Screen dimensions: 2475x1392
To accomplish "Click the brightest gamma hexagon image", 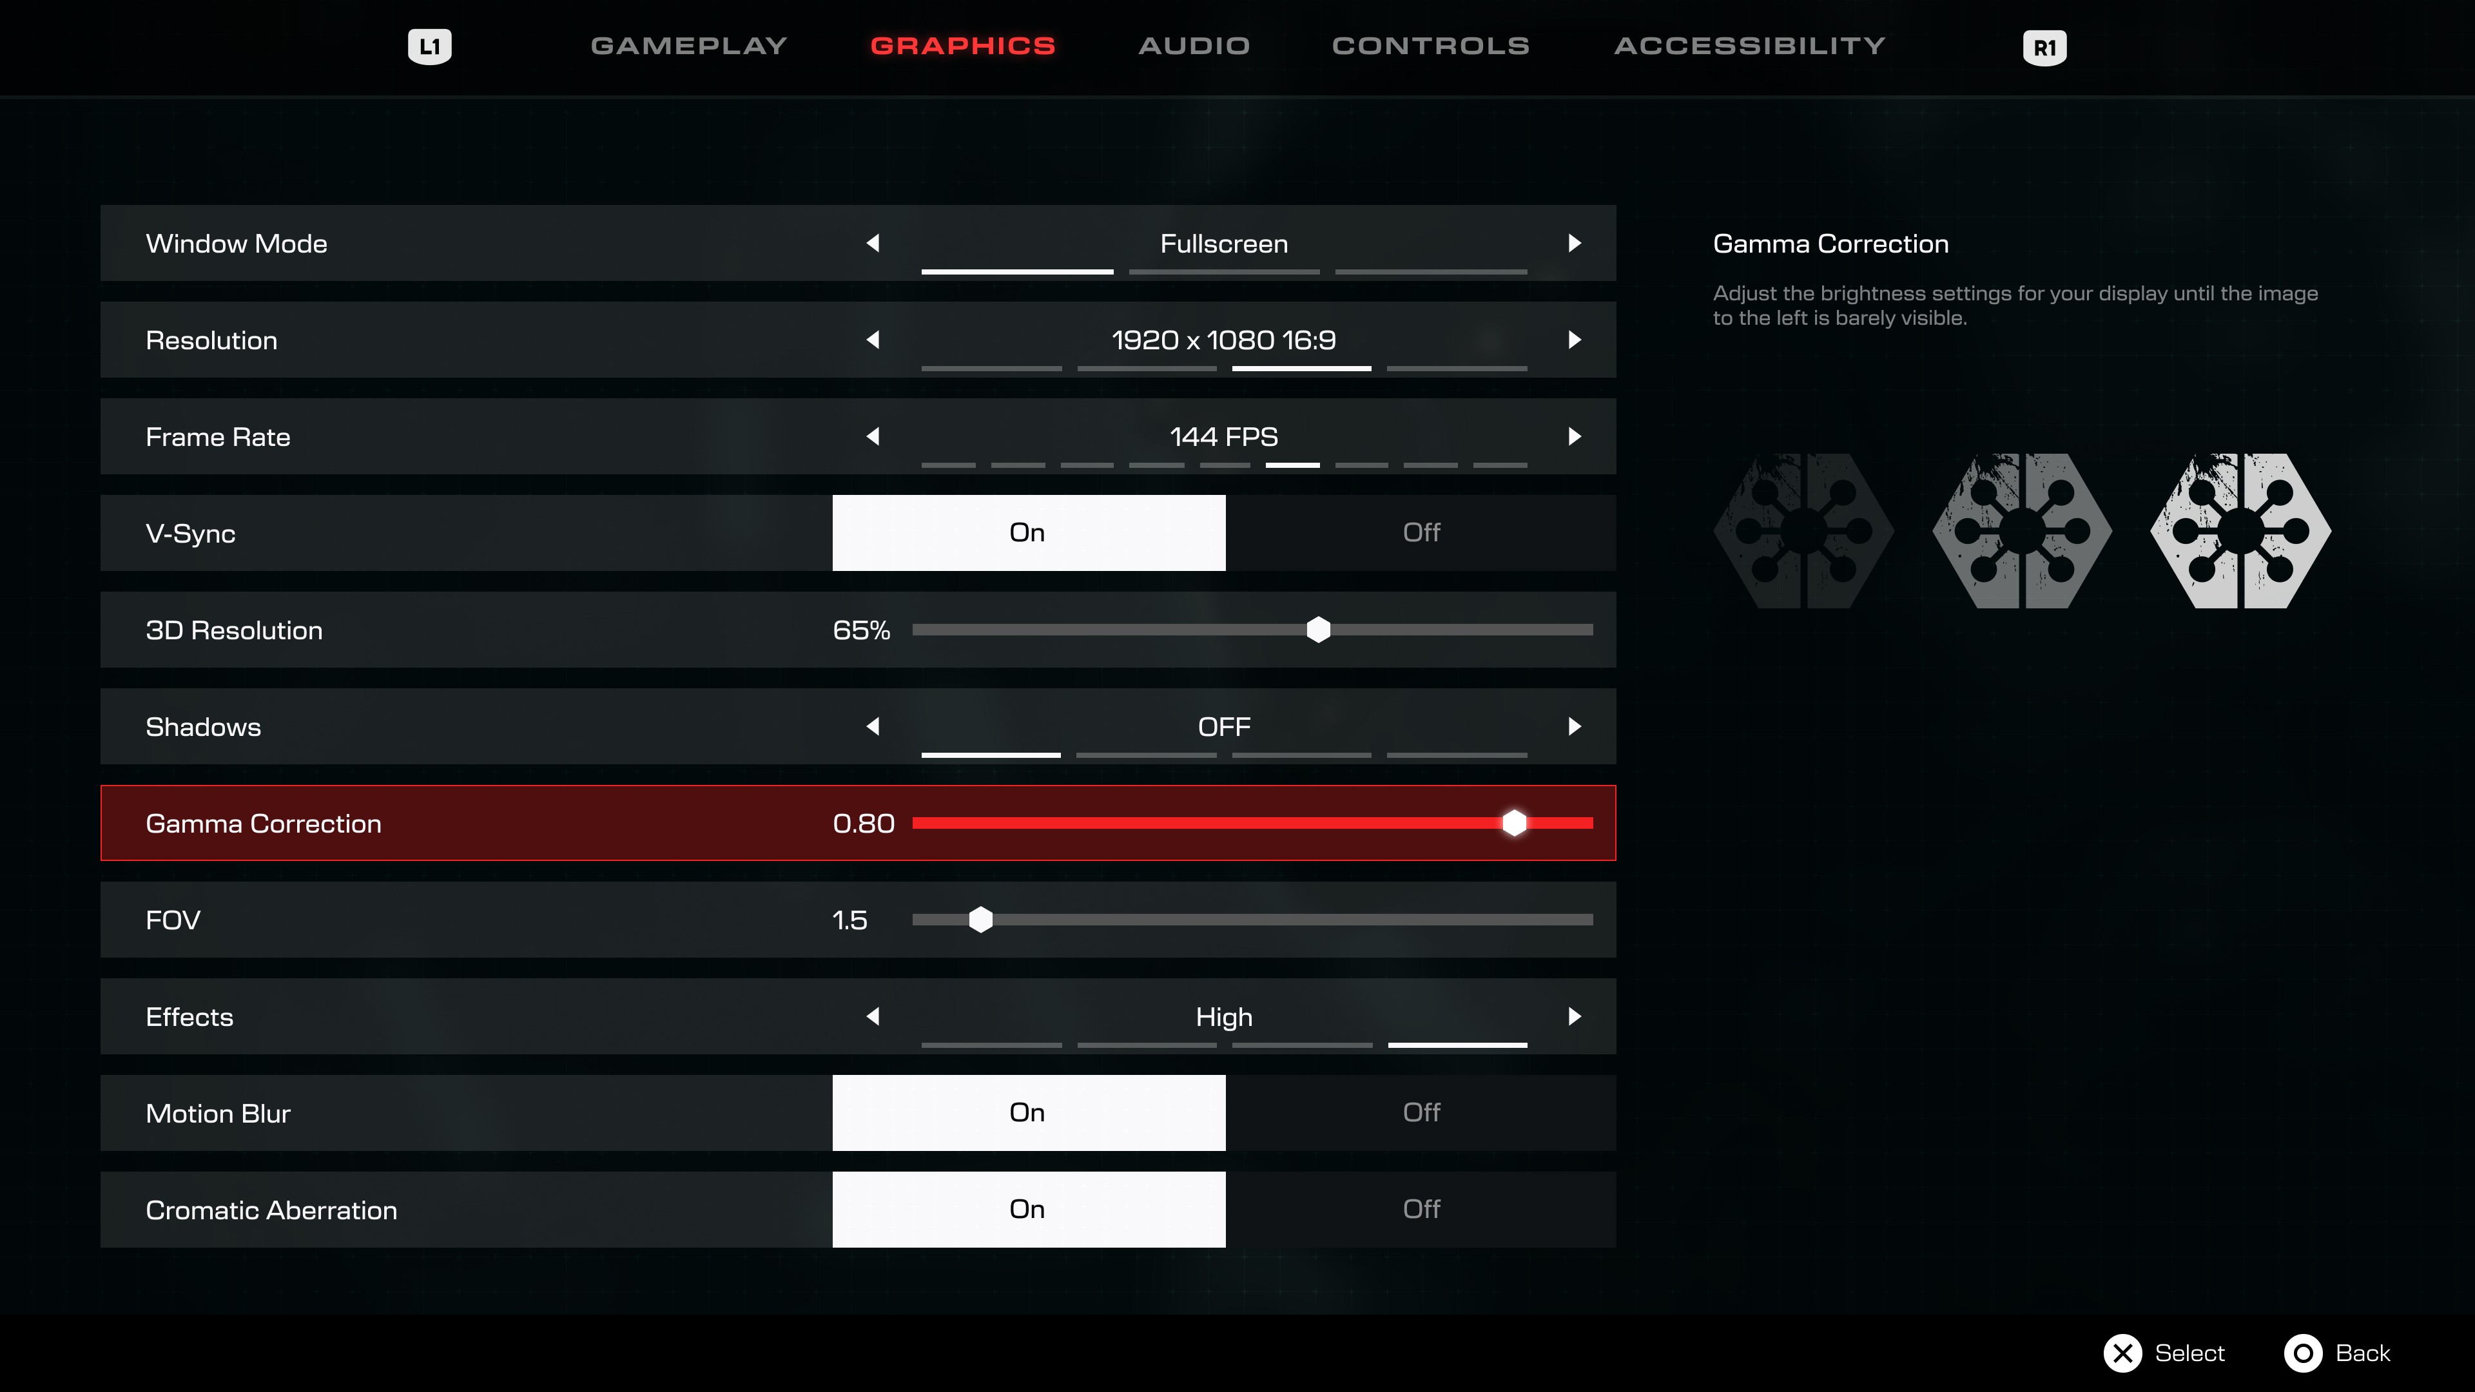I will tap(2240, 530).
